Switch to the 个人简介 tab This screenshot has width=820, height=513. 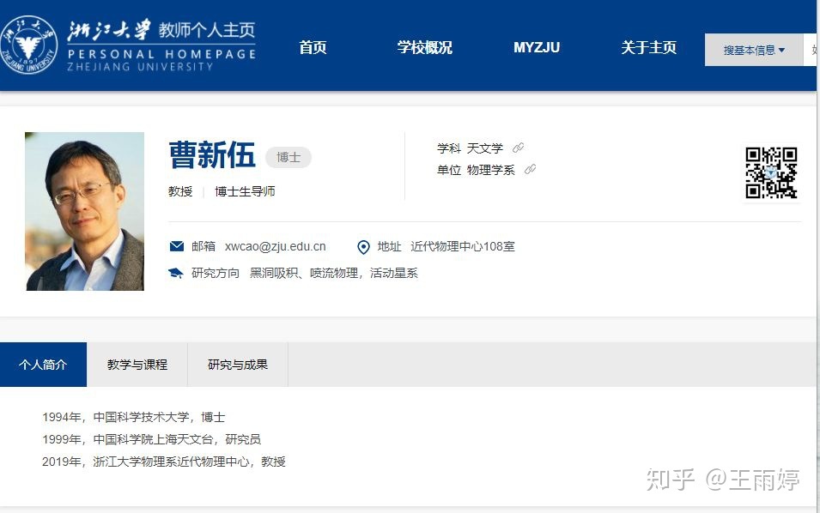point(43,365)
